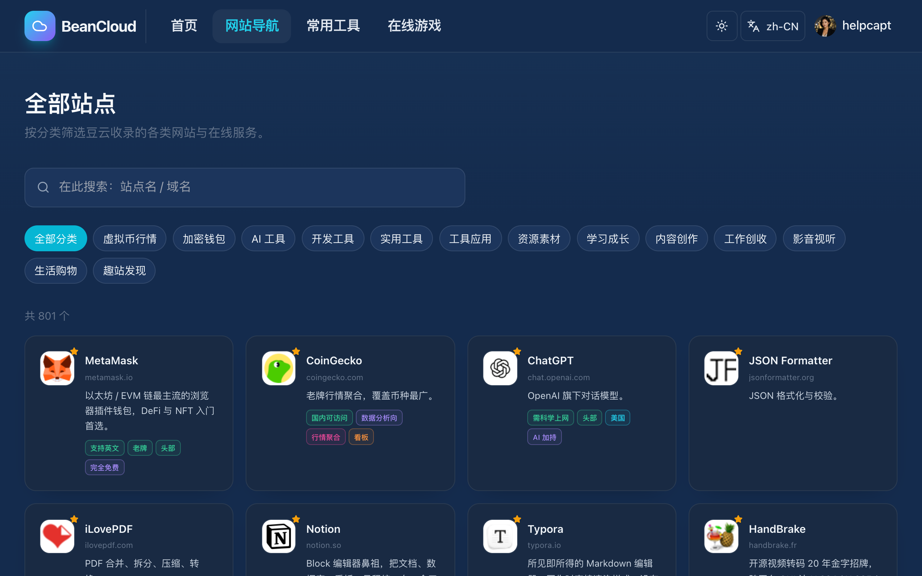
Task: Click the search magnifier icon
Action: 43,187
